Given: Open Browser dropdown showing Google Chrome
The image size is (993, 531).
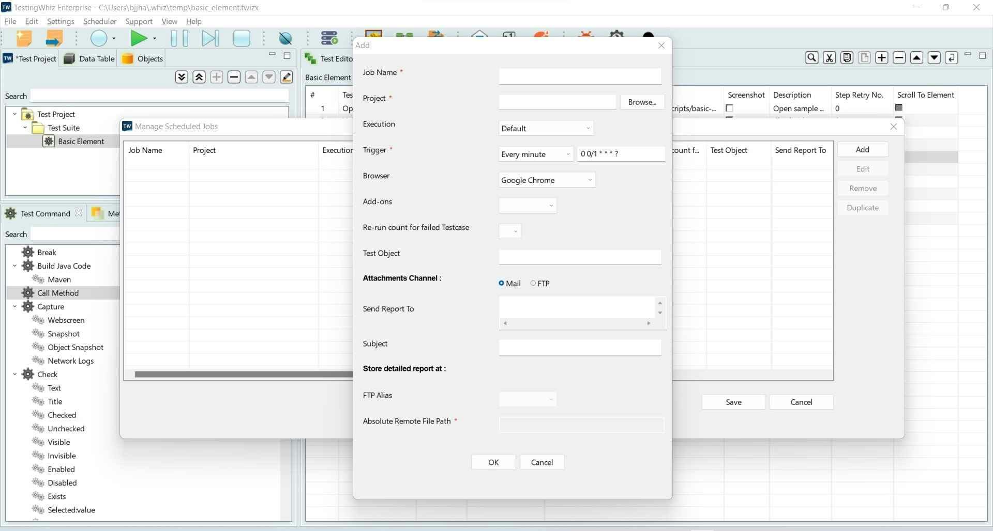Looking at the screenshot, I should pos(547,180).
